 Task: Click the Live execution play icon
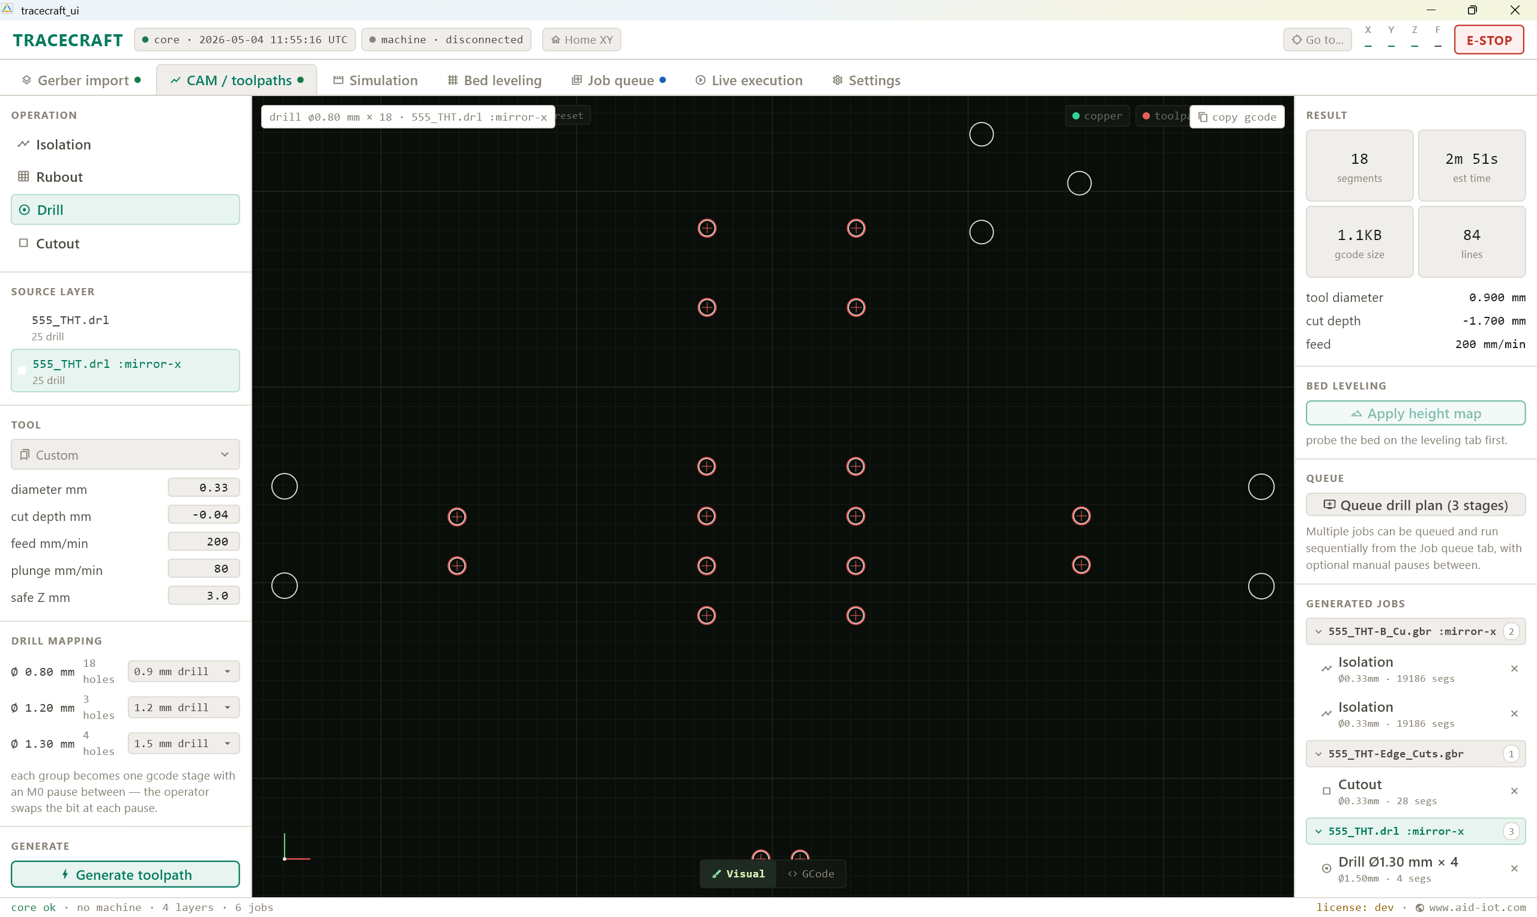700,80
